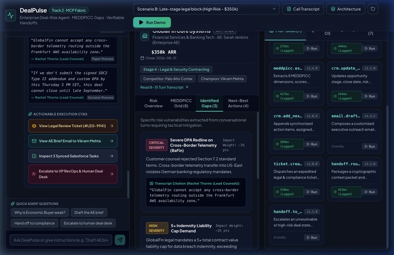The image size is (394, 255).
Task: Click the 289ms (Logged) status badge
Action: click(289, 144)
